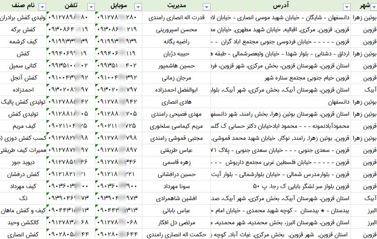377x239 pixels.
Task: Select address cell containing خیابان سعدی جنوبی
Action: (281, 150)
